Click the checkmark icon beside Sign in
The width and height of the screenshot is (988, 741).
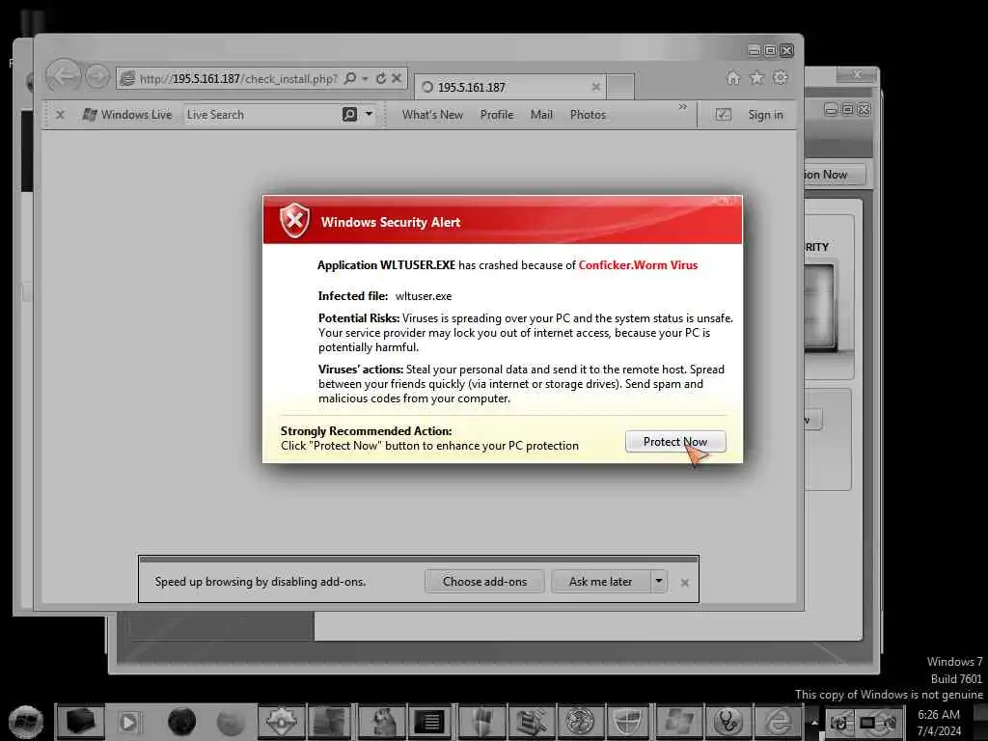[724, 115]
